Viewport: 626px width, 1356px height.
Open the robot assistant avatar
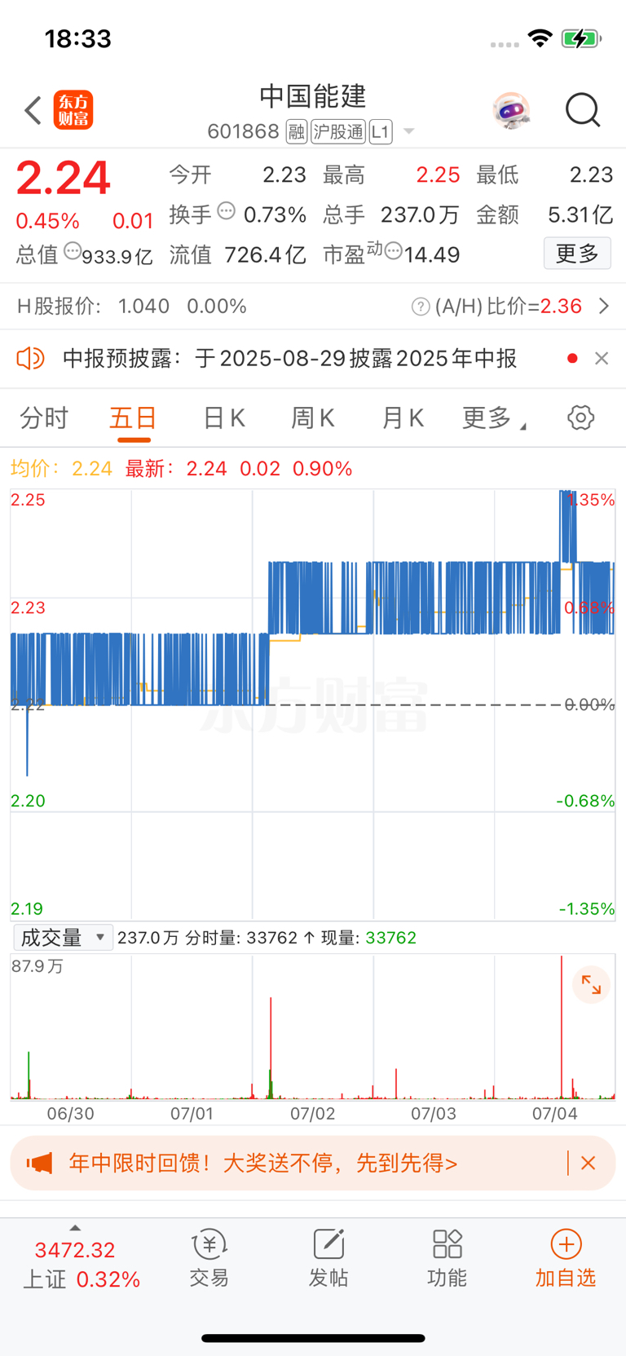[512, 110]
